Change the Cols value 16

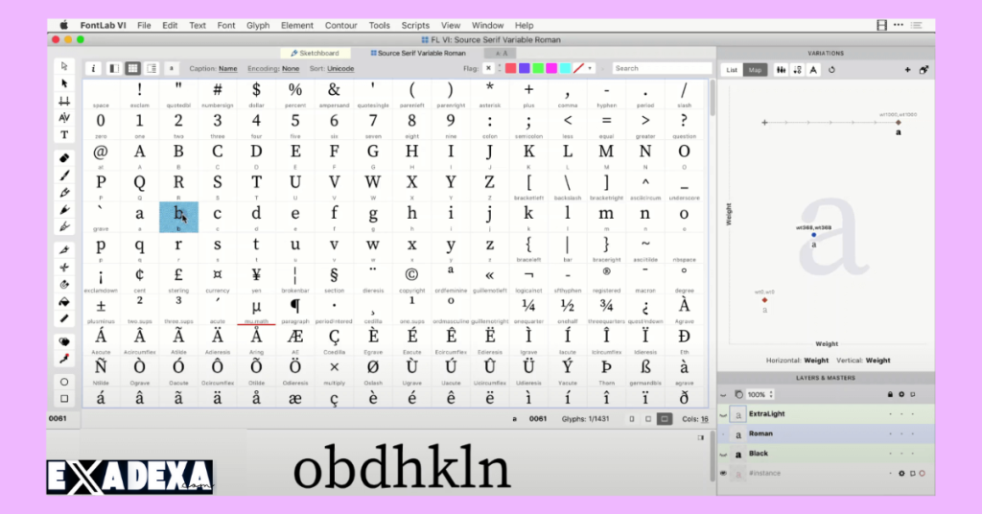point(705,419)
